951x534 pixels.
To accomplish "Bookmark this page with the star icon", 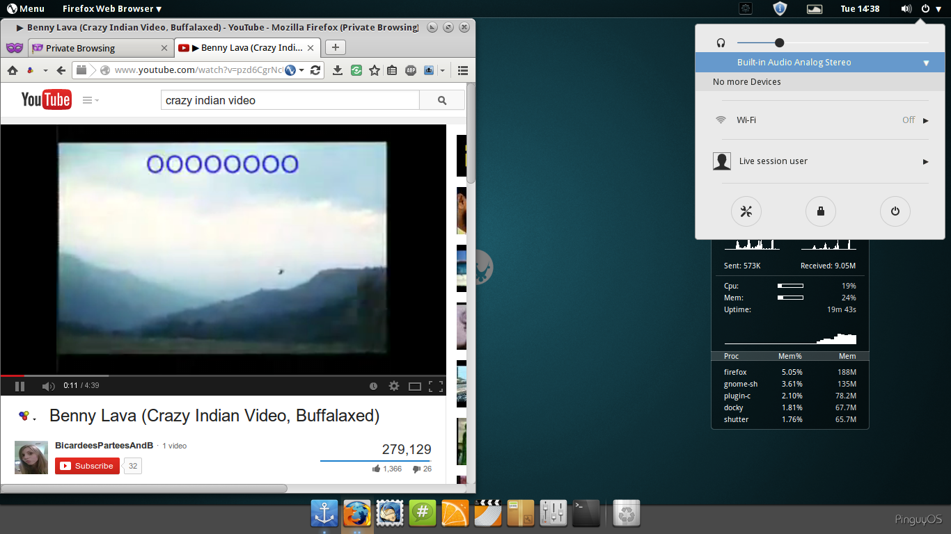I will pos(375,70).
